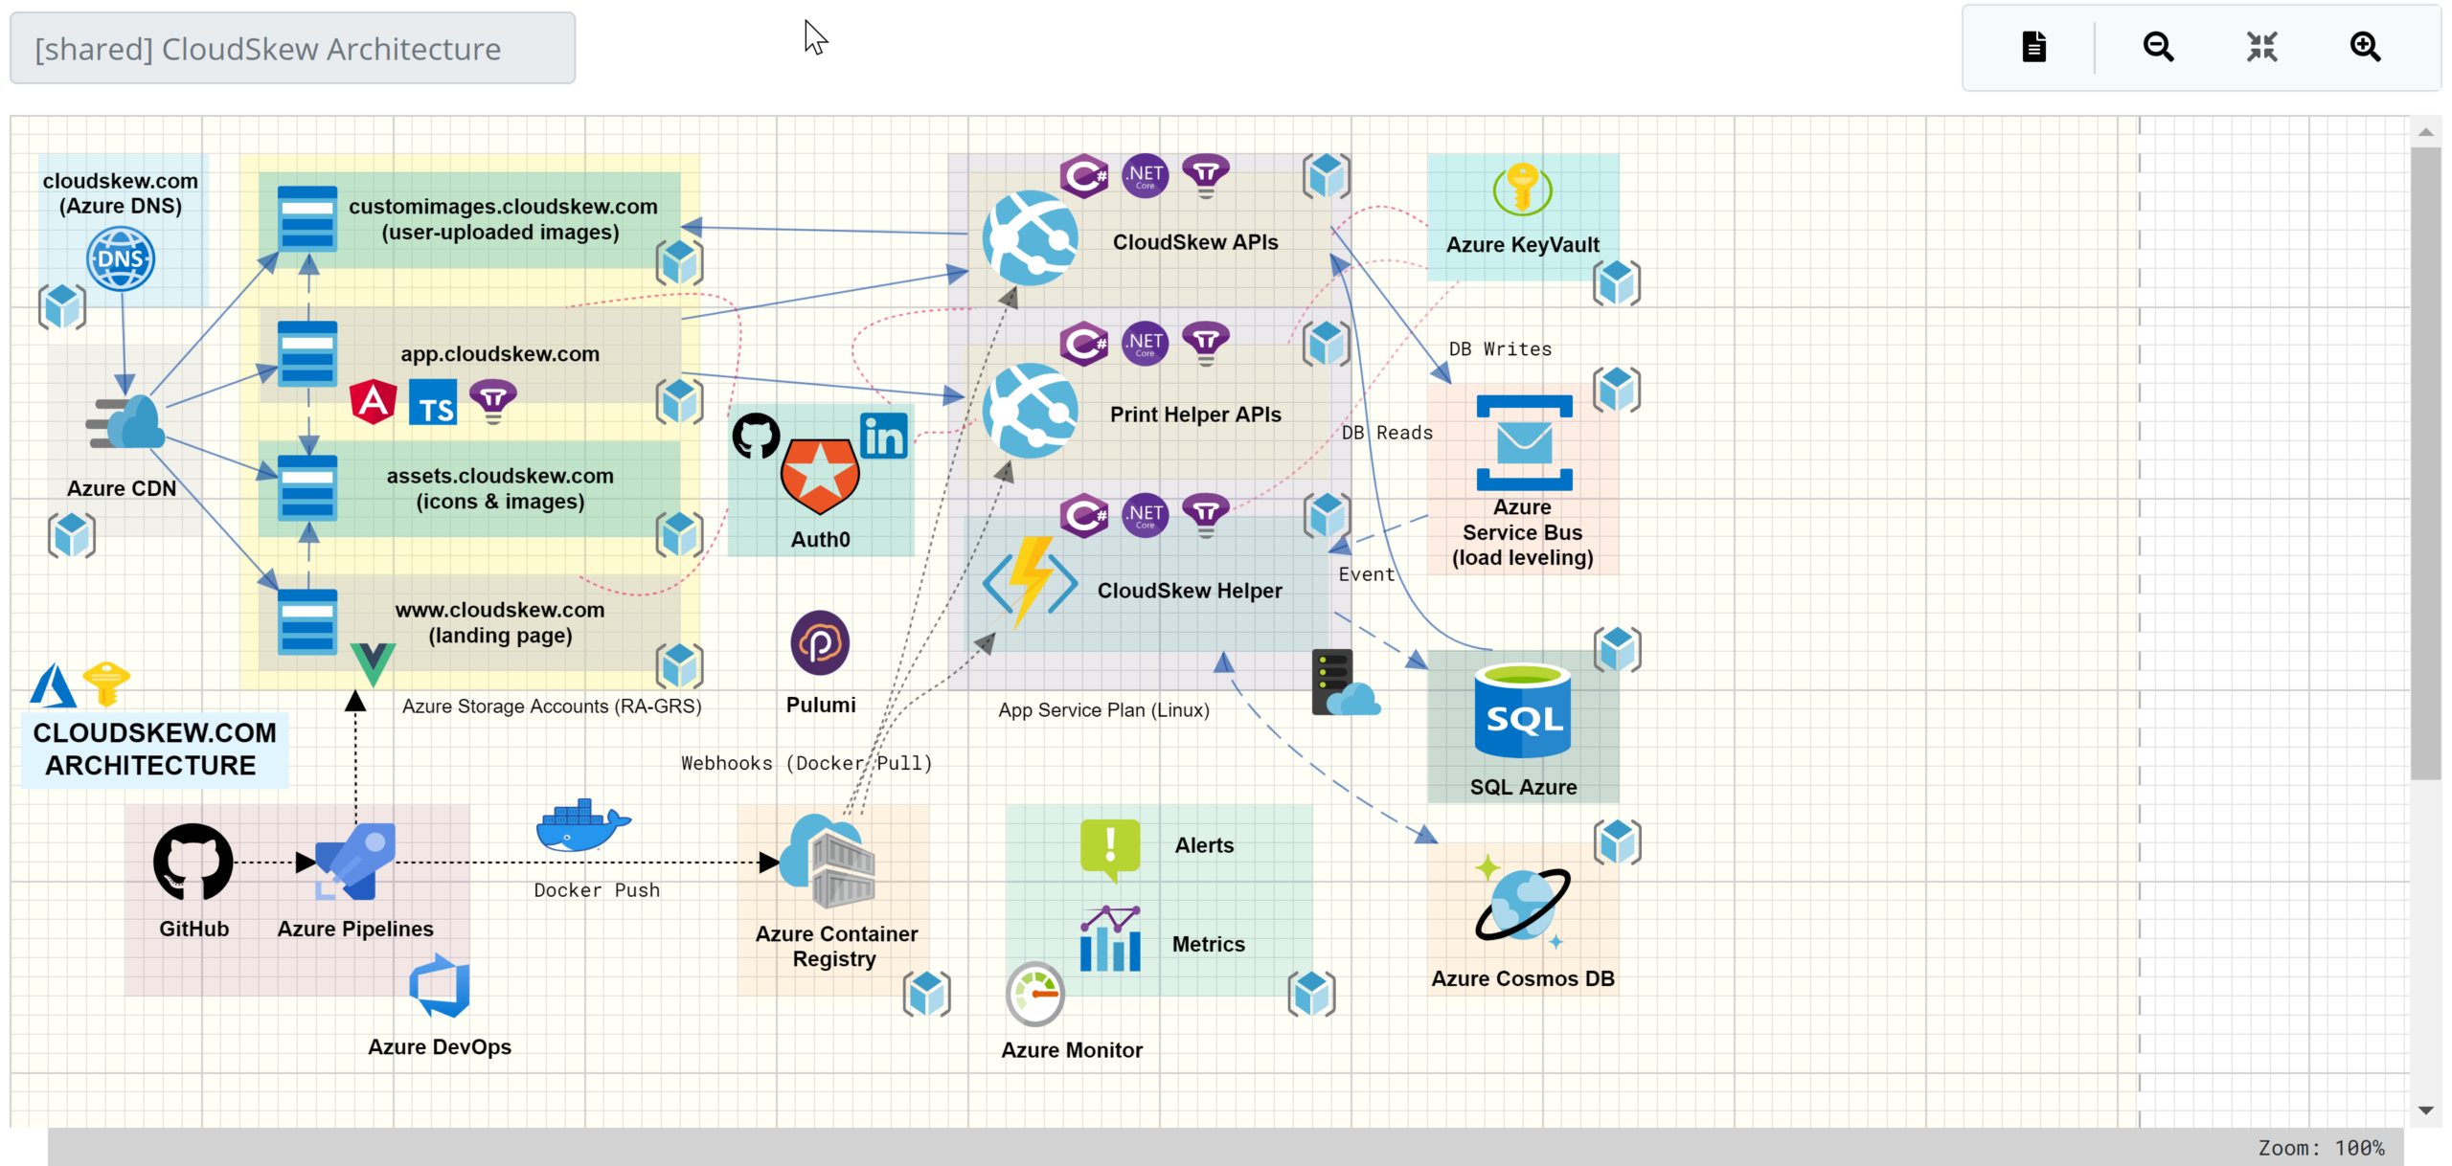Select the Auth0 shield star icon

(820, 477)
